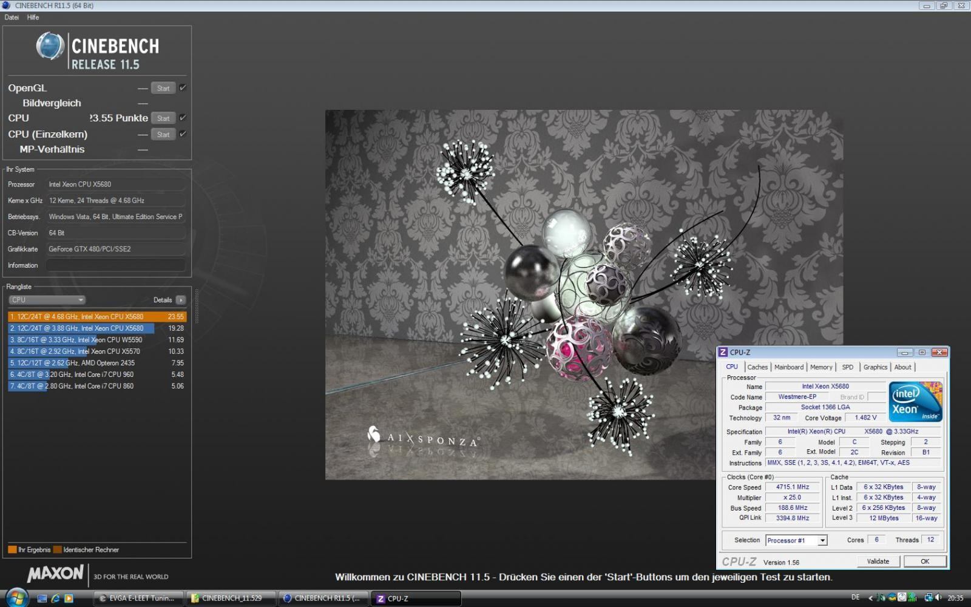Screen dimensions: 971x607
Task: Click the Identischer Rechner brown legend swatch
Action: coord(57,550)
